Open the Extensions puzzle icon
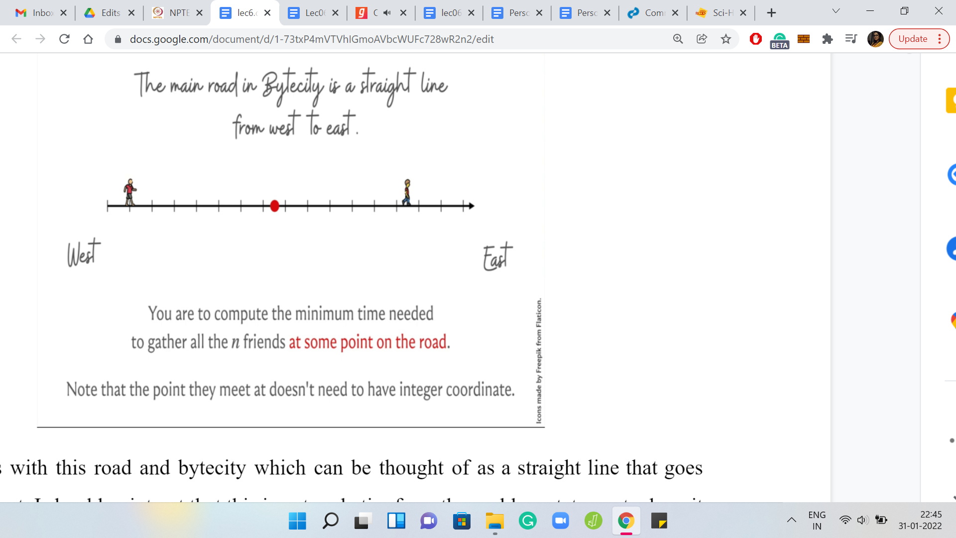This screenshot has height=538, width=956. [x=827, y=39]
